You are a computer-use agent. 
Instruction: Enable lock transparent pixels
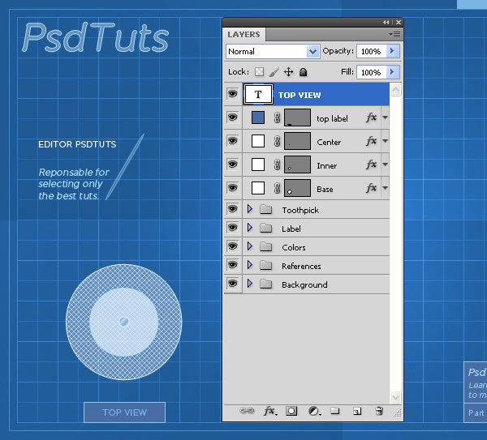[259, 72]
